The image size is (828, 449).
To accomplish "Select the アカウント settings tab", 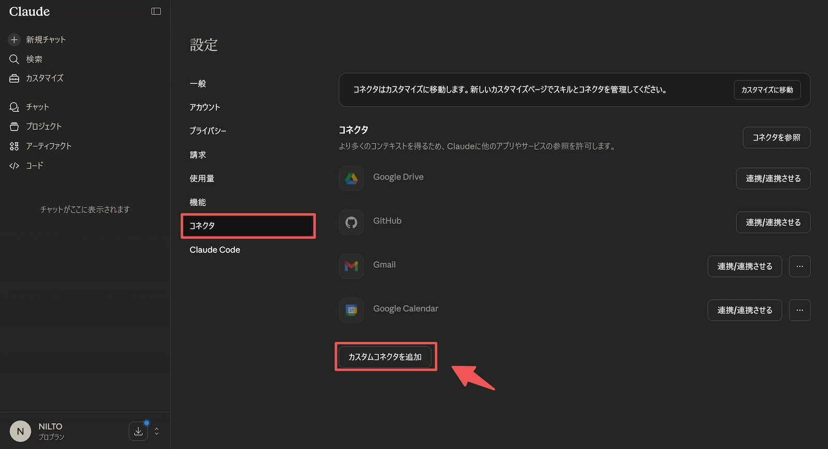I will tap(205, 107).
